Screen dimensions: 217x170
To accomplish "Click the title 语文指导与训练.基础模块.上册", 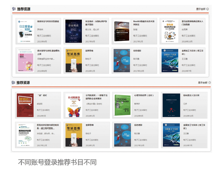I will pyautogui.click(x=49, y=52).
